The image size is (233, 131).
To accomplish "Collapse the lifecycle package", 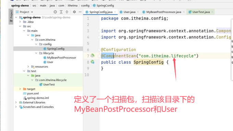I will pos(36,53).
